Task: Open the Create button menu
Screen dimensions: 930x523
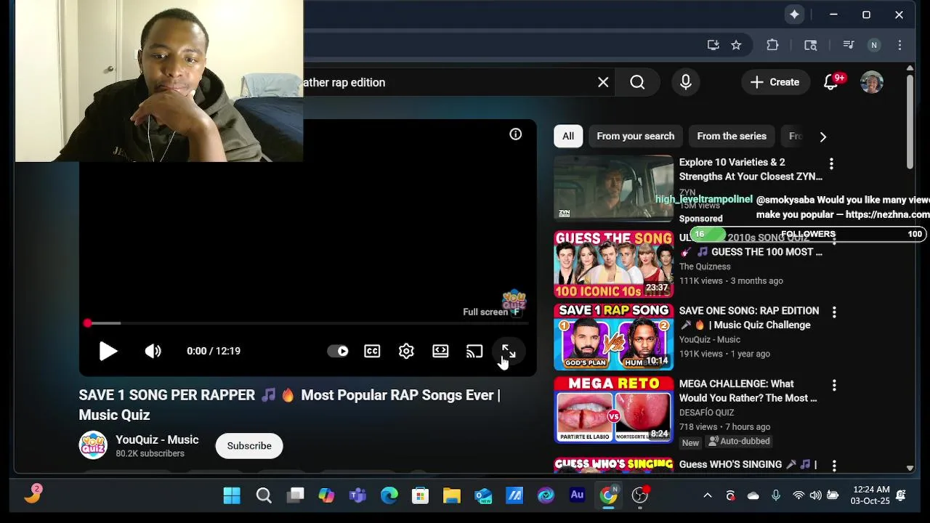Action: coord(775,82)
